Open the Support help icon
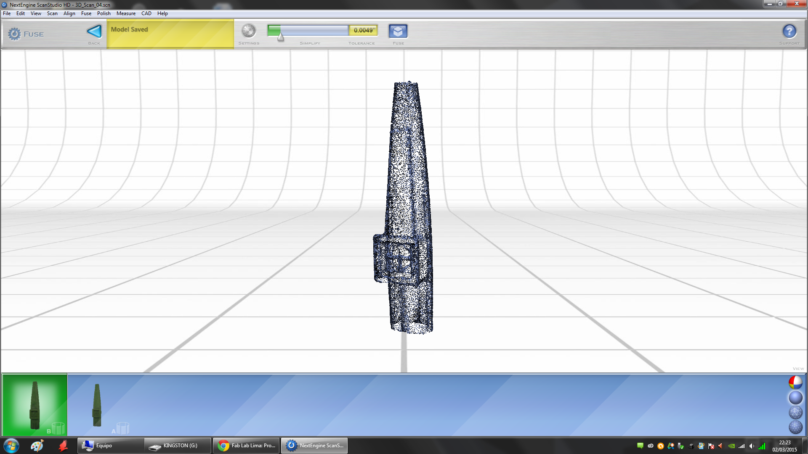Image resolution: width=808 pixels, height=454 pixels. (x=789, y=32)
